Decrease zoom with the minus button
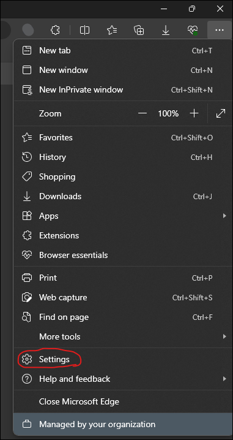The height and width of the screenshot is (440, 233). point(142,113)
